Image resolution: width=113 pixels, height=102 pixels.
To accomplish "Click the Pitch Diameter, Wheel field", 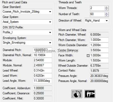I will (99, 35).
